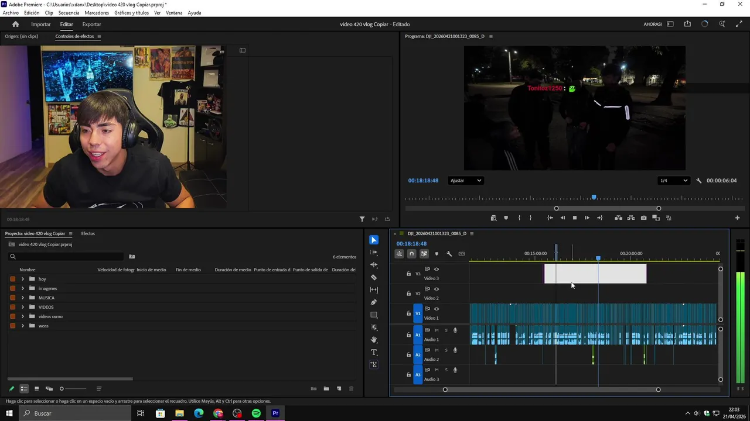Select the Pen tool
The width and height of the screenshot is (750, 421).
[374, 302]
